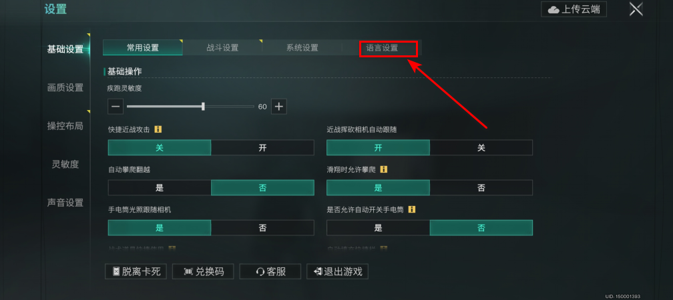
Task: Click info icon beside 快捷近战攻击
Action: pyautogui.click(x=158, y=129)
